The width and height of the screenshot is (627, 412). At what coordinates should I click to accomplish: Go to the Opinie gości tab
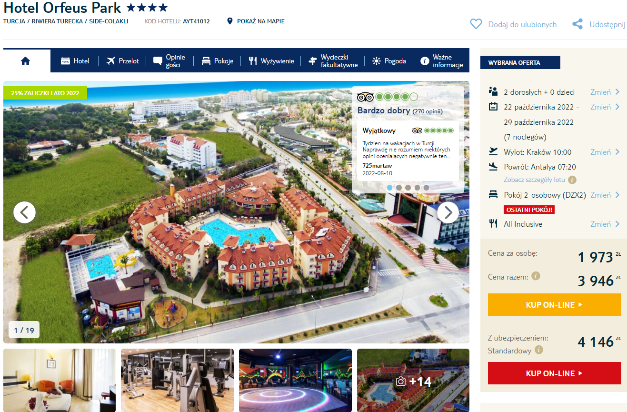pyautogui.click(x=169, y=61)
